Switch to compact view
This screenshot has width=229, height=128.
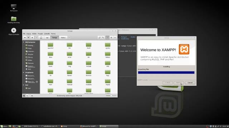(x=115, y=38)
